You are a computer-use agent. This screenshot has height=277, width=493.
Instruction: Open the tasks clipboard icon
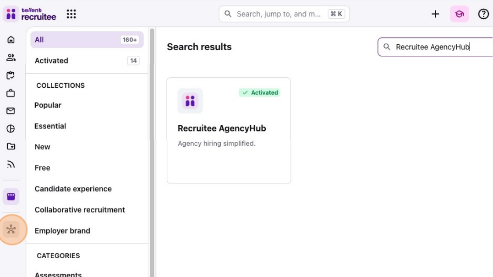click(x=11, y=75)
